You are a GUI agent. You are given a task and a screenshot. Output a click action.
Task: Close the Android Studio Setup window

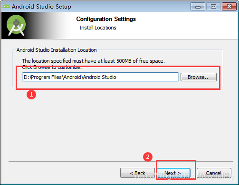(x=229, y=7)
